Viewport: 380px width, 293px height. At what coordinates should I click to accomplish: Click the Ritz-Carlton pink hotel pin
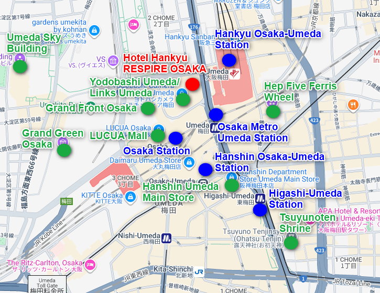pos(90,266)
